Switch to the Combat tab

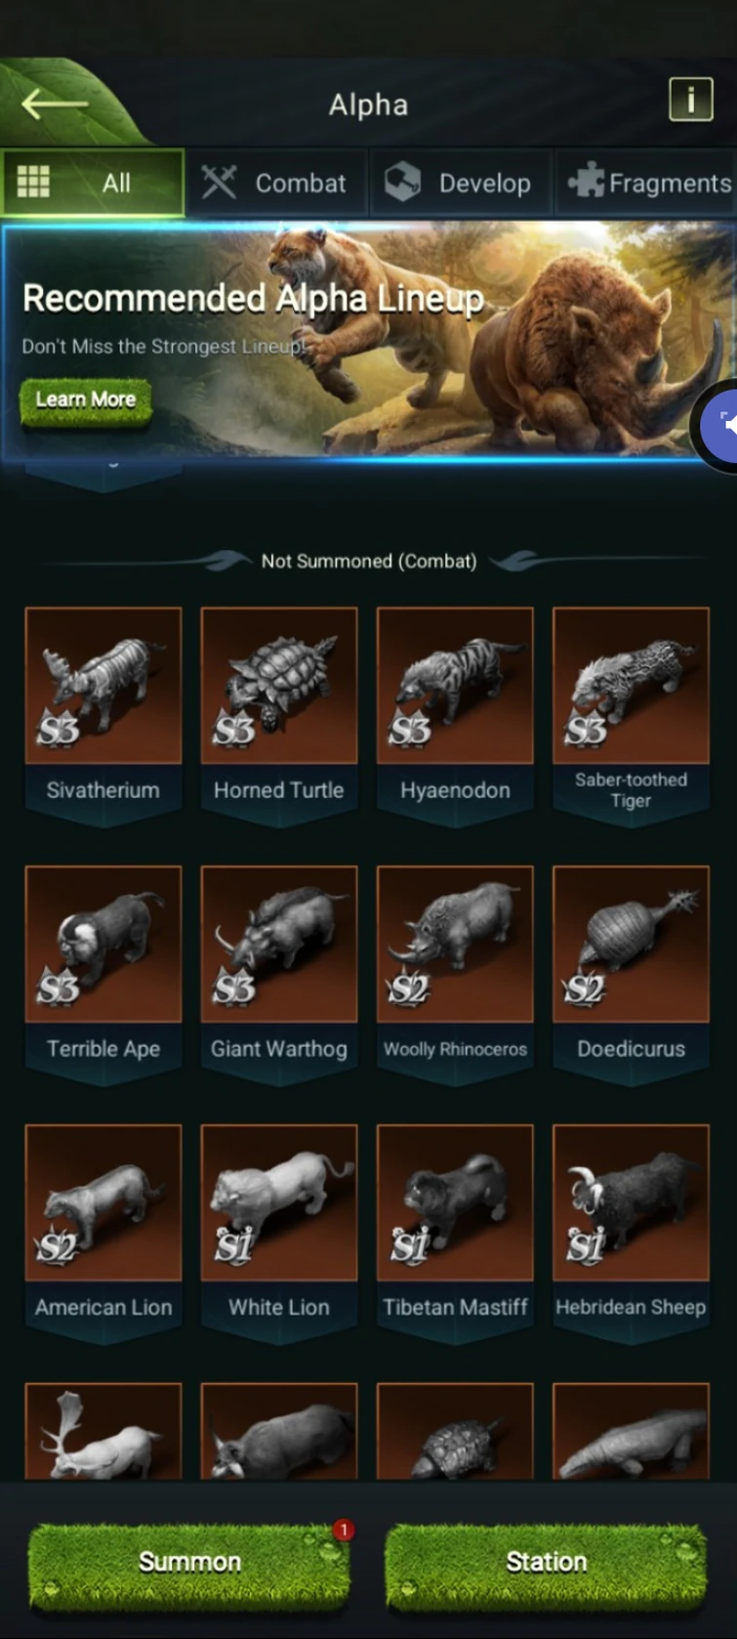(275, 183)
